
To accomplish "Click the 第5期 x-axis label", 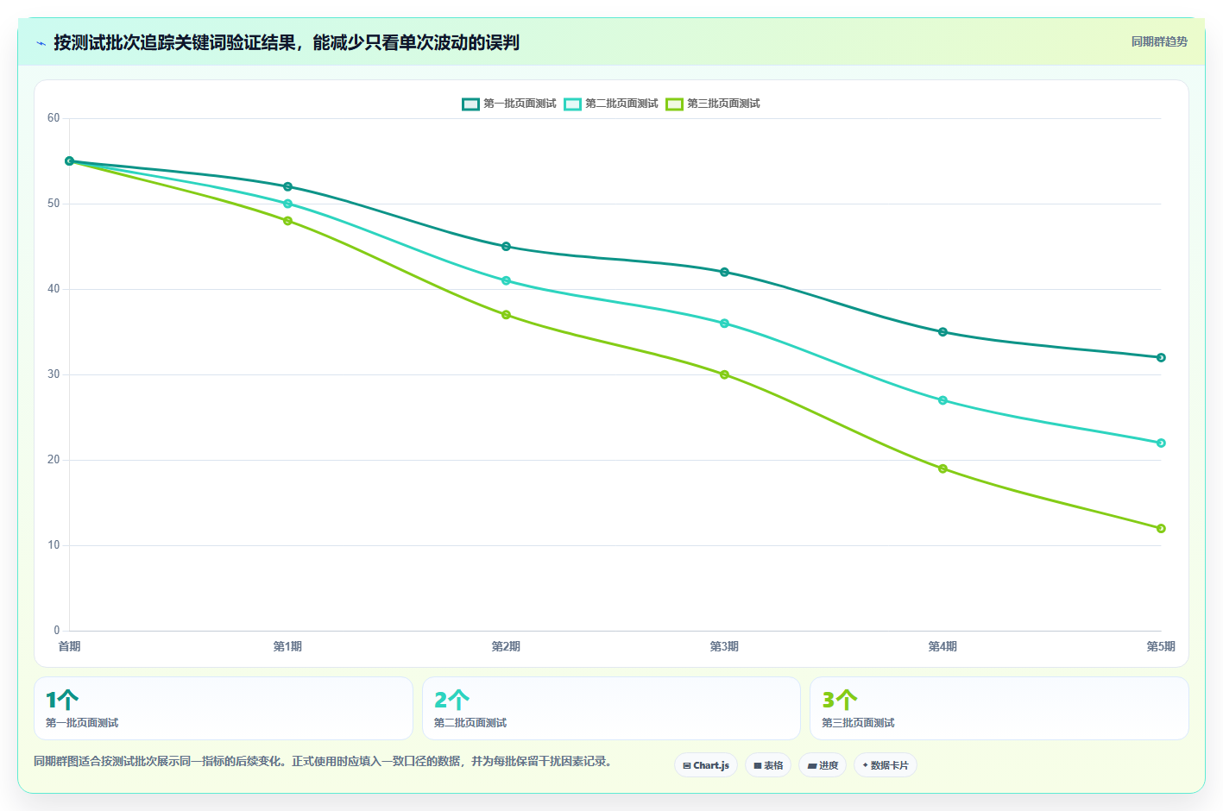I will 1161,646.
